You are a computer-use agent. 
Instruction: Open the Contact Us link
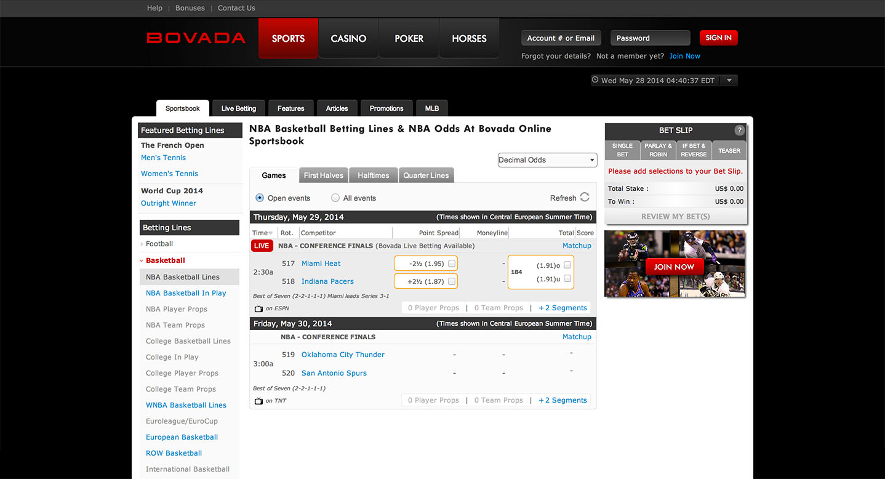236,8
